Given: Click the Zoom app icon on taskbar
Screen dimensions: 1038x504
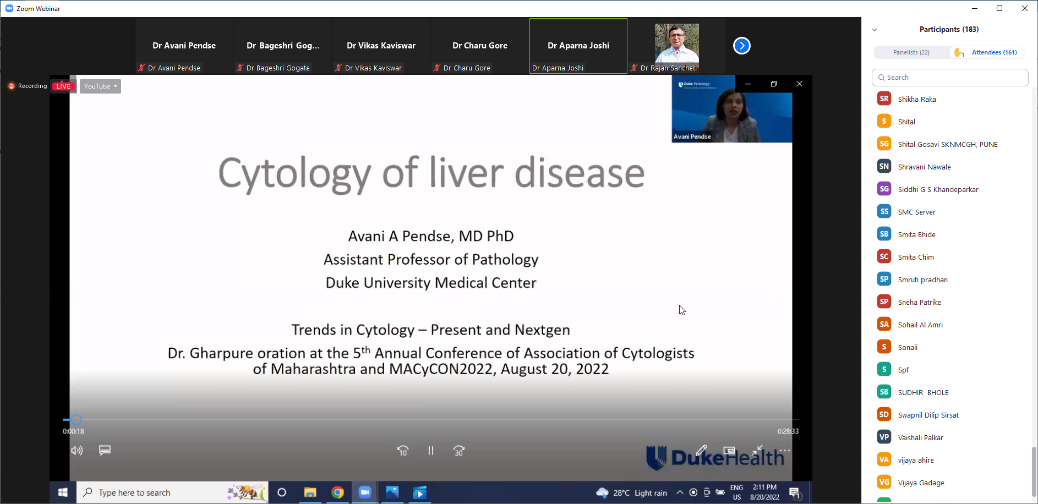Looking at the screenshot, I should [365, 492].
